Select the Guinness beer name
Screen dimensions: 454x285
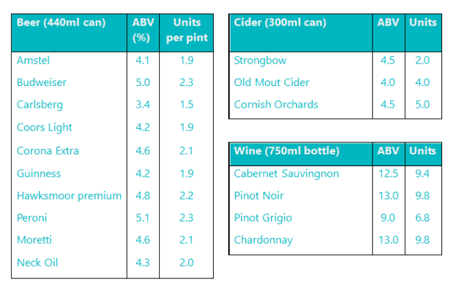coord(39,173)
